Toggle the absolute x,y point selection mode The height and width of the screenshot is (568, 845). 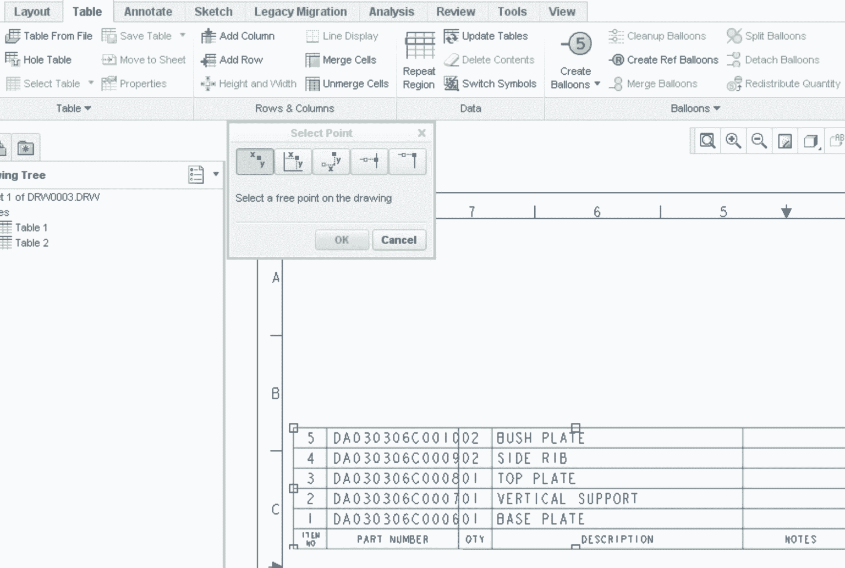pos(255,161)
